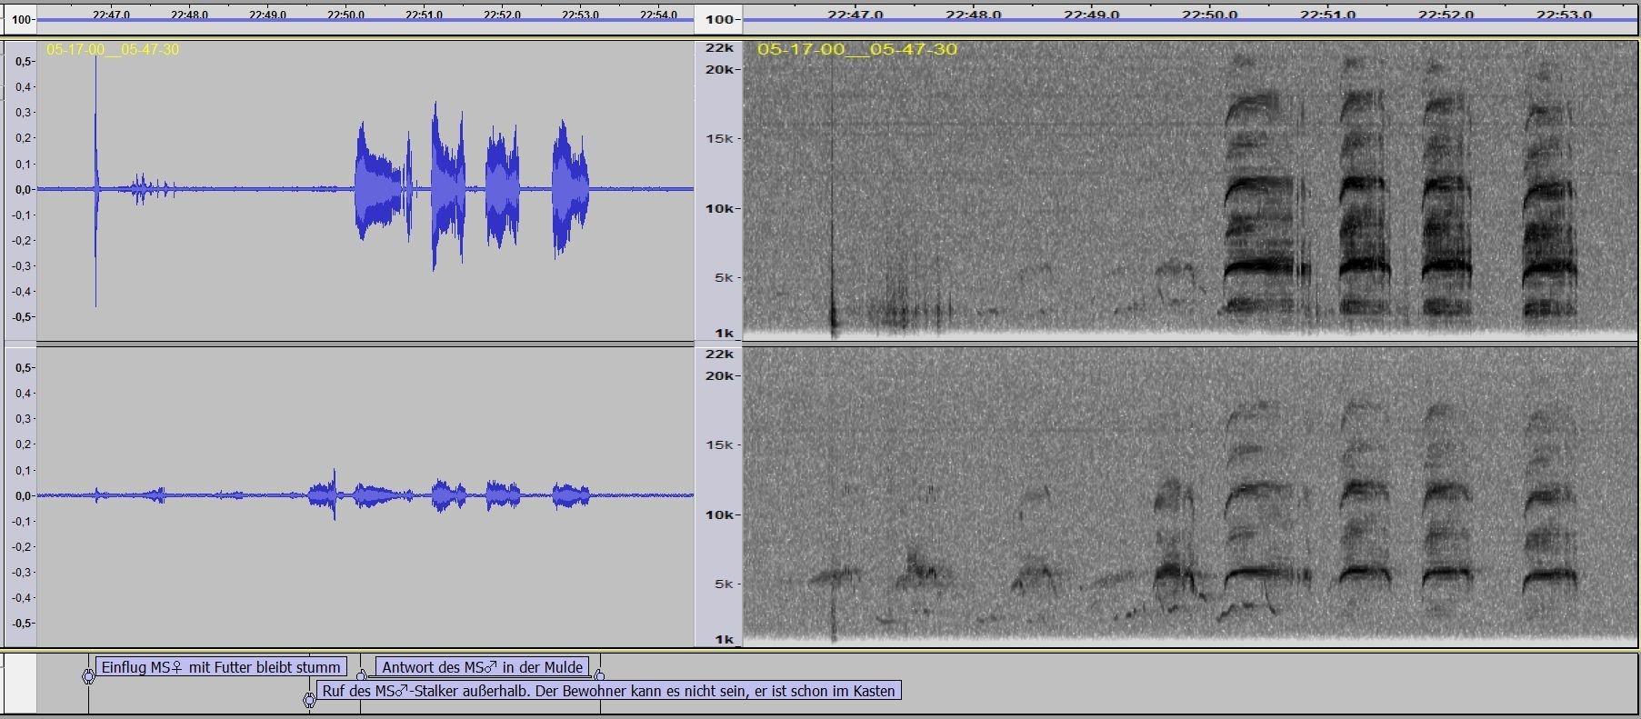The image size is (1641, 719).
Task: Click 22:50.0 on the left waveform time ruler
Action: (345, 15)
